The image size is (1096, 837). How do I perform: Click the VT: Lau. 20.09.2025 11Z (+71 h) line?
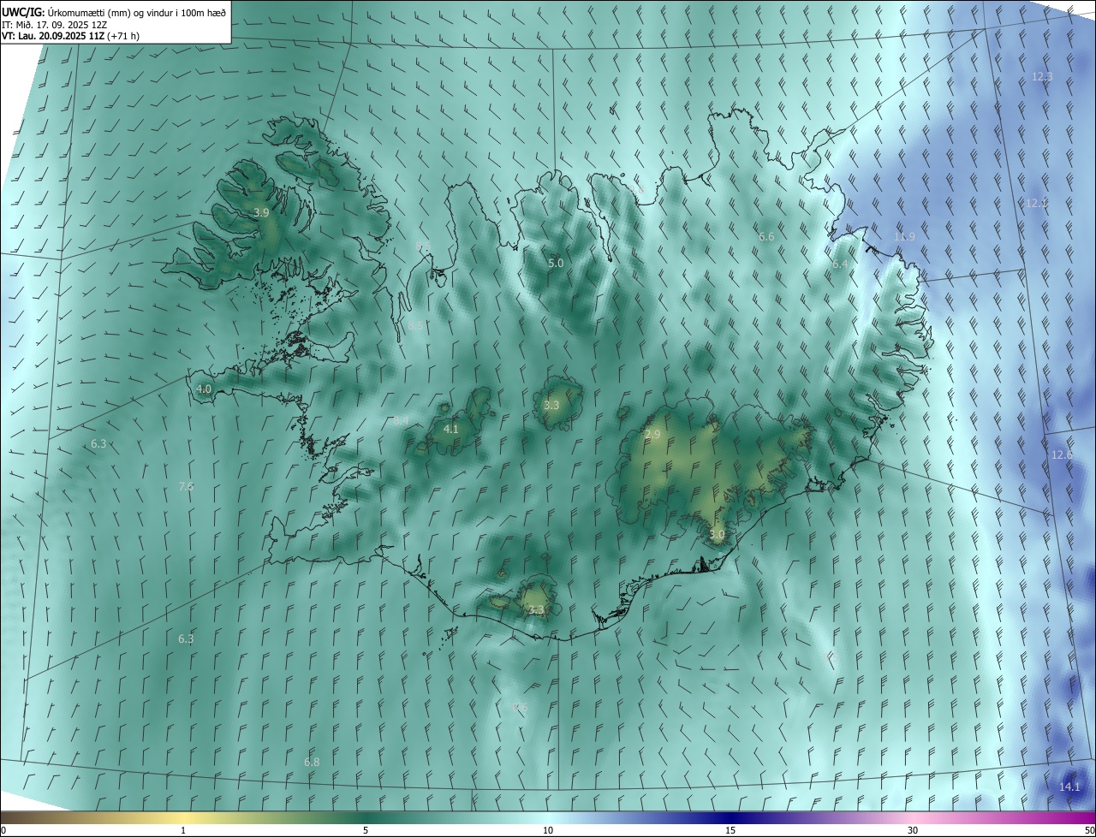click(x=71, y=36)
